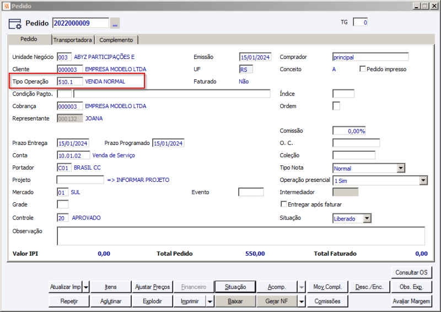
Task: Click the Obs. Exp. button
Action: click(411, 287)
